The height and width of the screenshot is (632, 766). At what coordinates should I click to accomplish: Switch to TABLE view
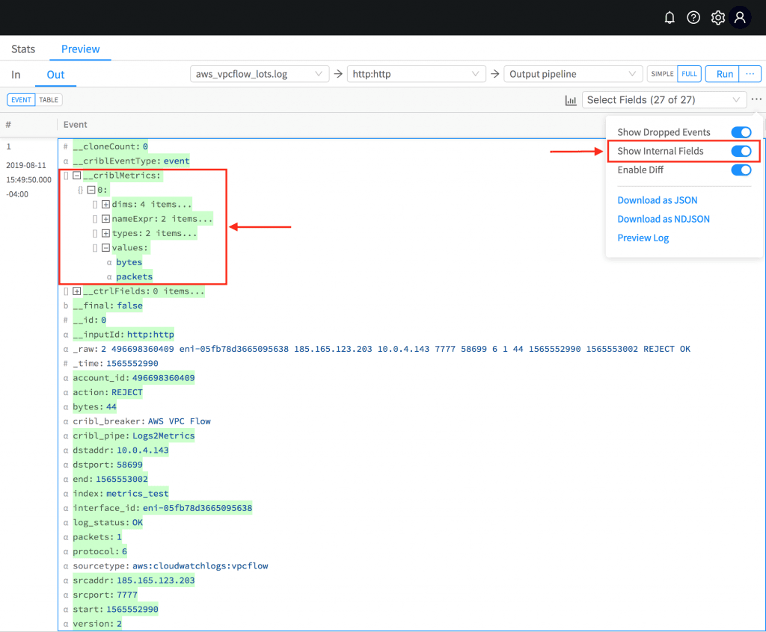click(x=49, y=99)
